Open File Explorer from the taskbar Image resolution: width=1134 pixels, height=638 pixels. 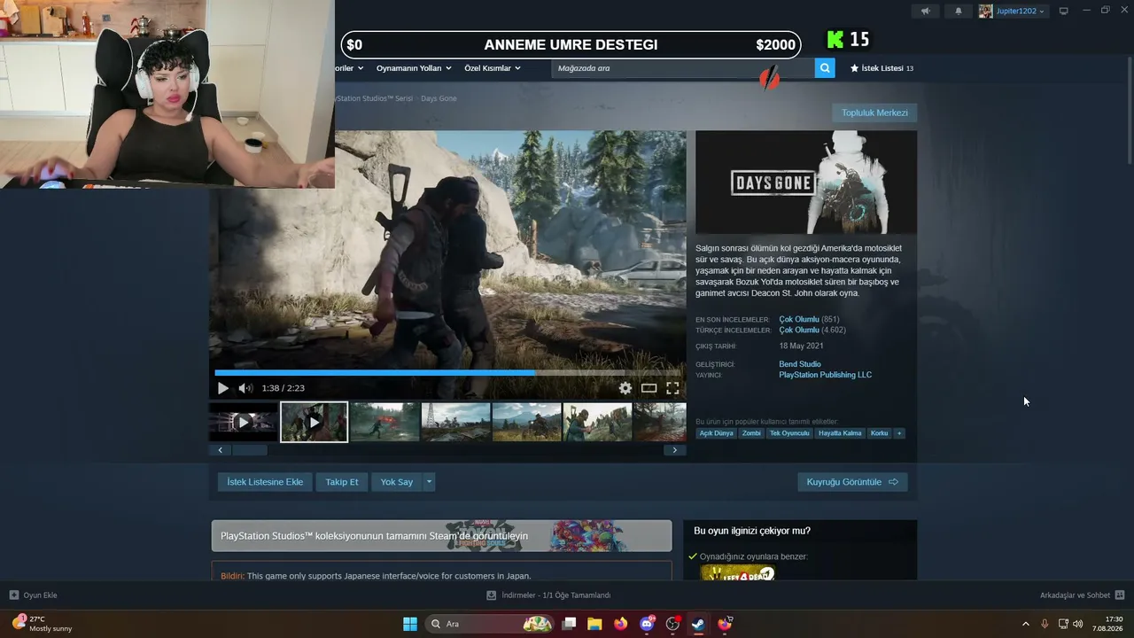(594, 624)
